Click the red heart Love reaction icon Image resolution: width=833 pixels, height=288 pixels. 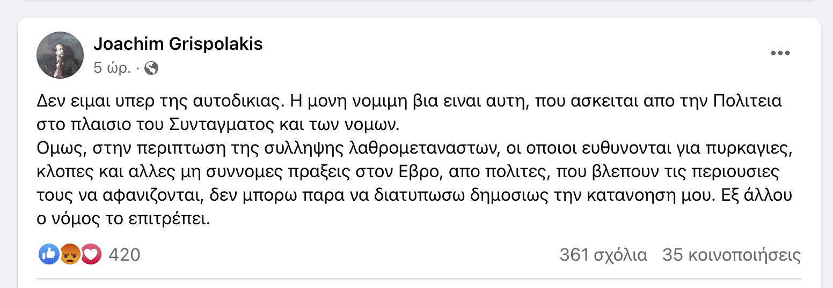pos(91,255)
